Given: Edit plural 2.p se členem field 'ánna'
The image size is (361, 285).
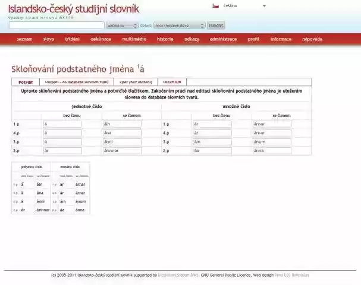Looking at the screenshot, I should tap(272, 151).
